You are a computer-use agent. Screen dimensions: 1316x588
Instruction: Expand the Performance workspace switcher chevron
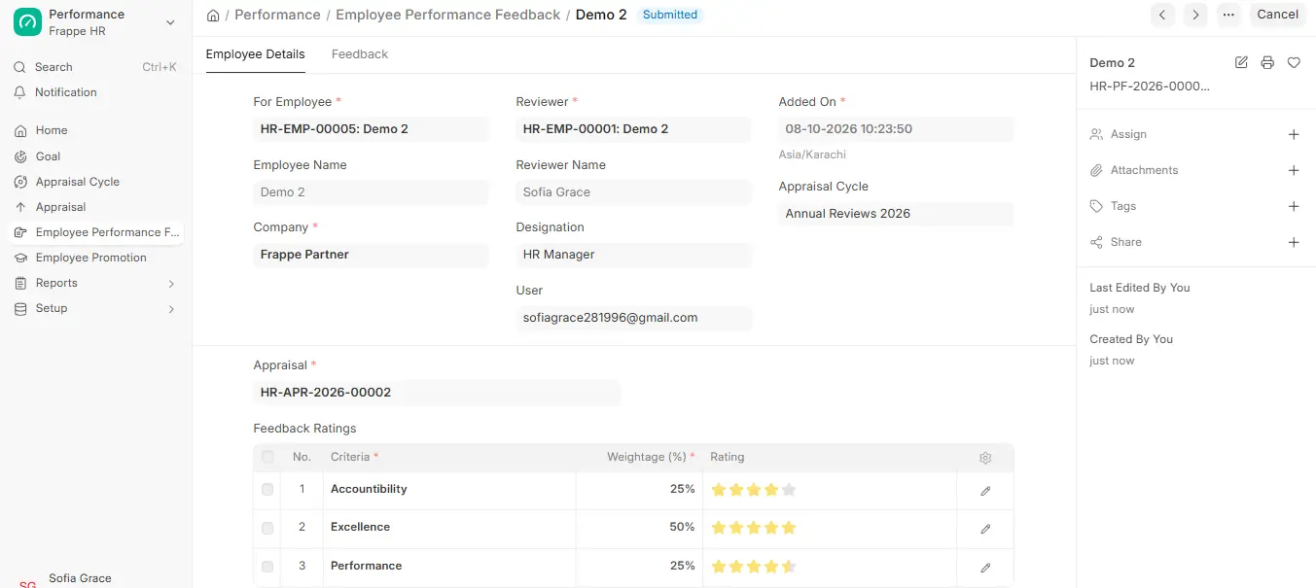click(x=170, y=22)
